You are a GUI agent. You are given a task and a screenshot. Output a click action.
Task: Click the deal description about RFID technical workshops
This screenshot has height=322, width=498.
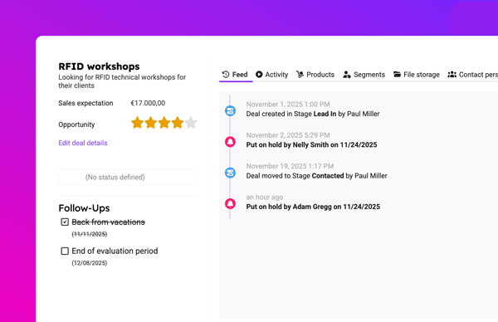pyautogui.click(x=122, y=81)
